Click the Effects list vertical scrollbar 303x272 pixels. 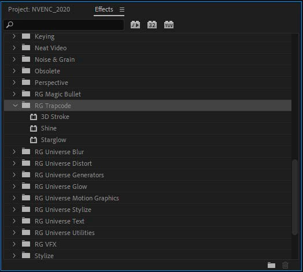(x=295, y=197)
